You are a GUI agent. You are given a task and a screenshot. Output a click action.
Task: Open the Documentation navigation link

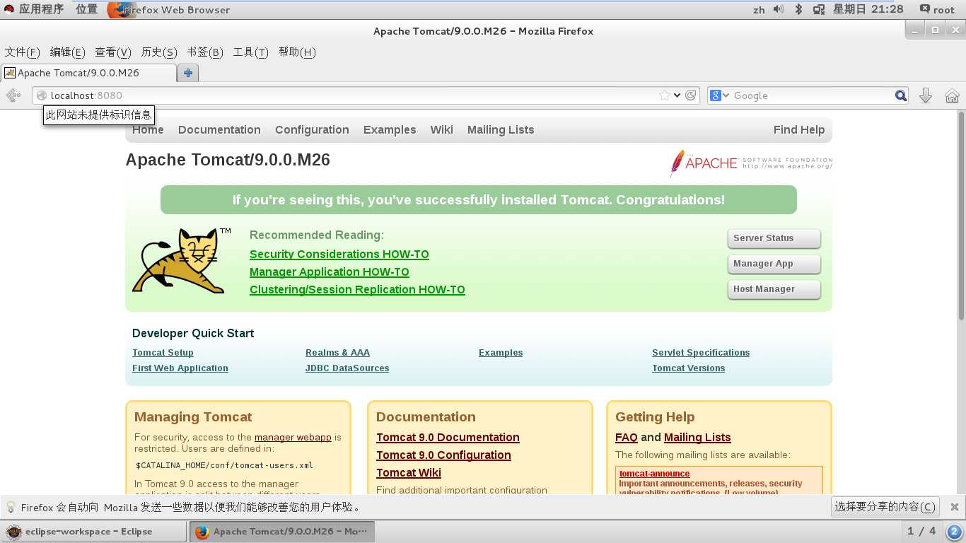coord(219,129)
